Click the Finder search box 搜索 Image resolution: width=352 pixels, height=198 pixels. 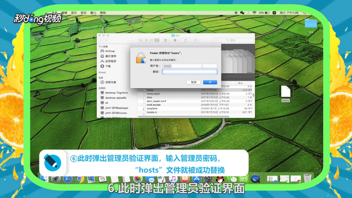pos(233,40)
